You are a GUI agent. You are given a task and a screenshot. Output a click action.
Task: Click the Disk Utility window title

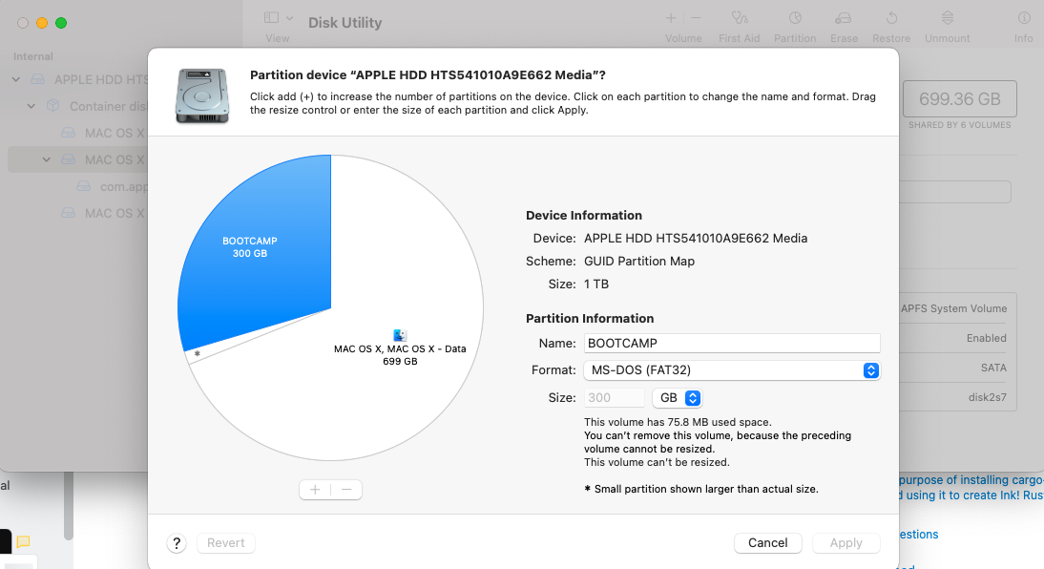point(345,23)
